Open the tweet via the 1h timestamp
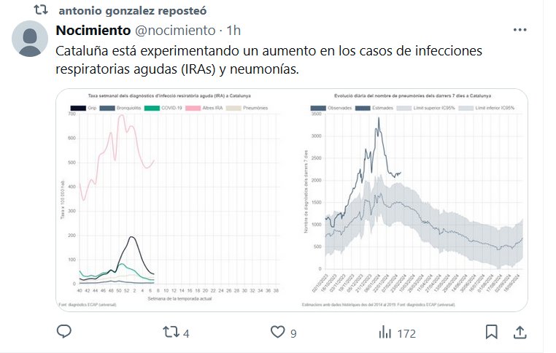 tap(233, 31)
